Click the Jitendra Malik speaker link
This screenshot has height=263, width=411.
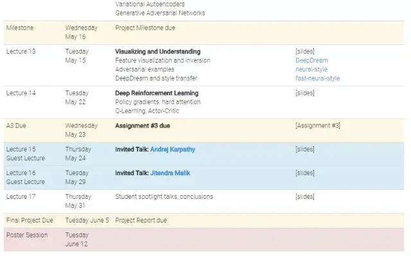click(170, 173)
